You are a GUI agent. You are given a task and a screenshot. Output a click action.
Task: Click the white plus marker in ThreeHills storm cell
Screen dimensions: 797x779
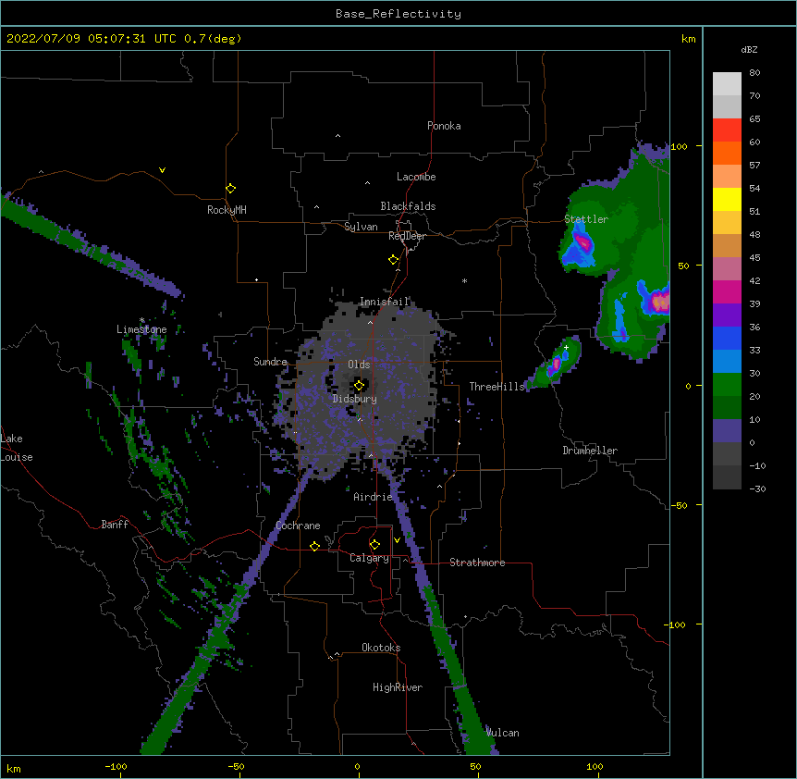[566, 347]
